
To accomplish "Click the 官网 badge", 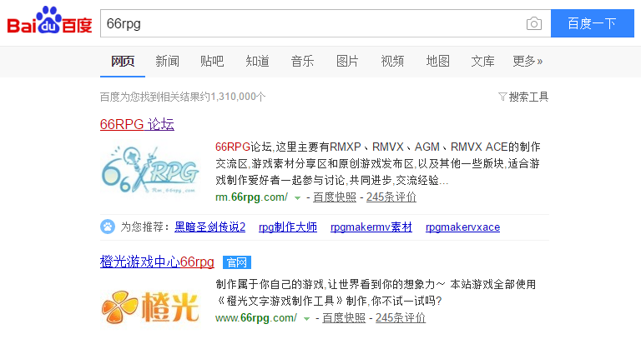I will coord(237,262).
